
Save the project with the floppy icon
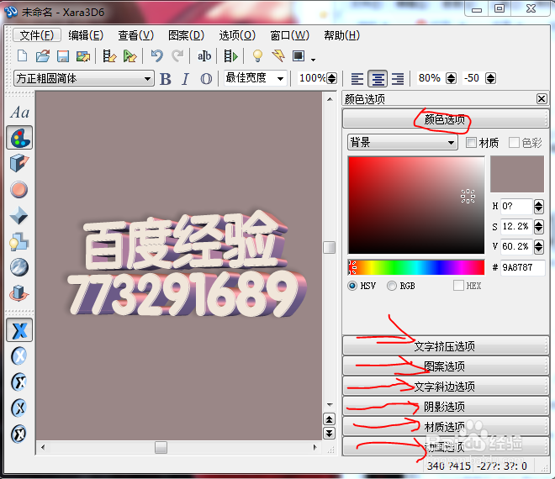point(63,56)
